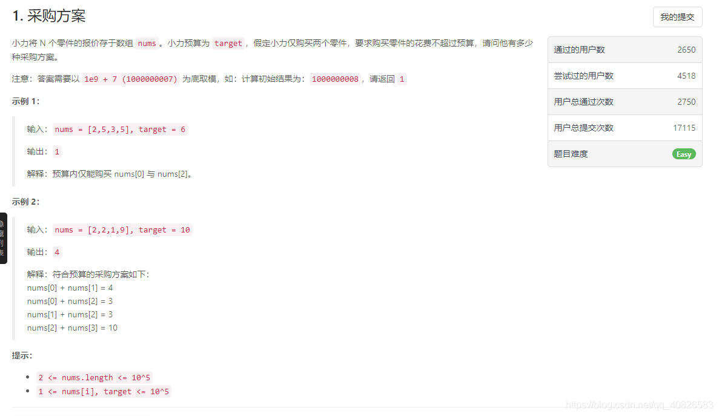This screenshot has height=416, width=719.
Task: Click the 我的提交 button
Action: 677,17
